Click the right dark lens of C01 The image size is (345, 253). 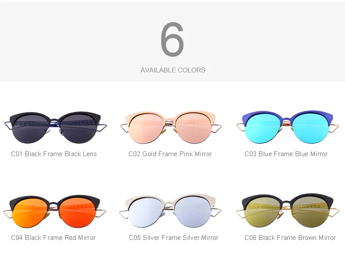pos(78,129)
